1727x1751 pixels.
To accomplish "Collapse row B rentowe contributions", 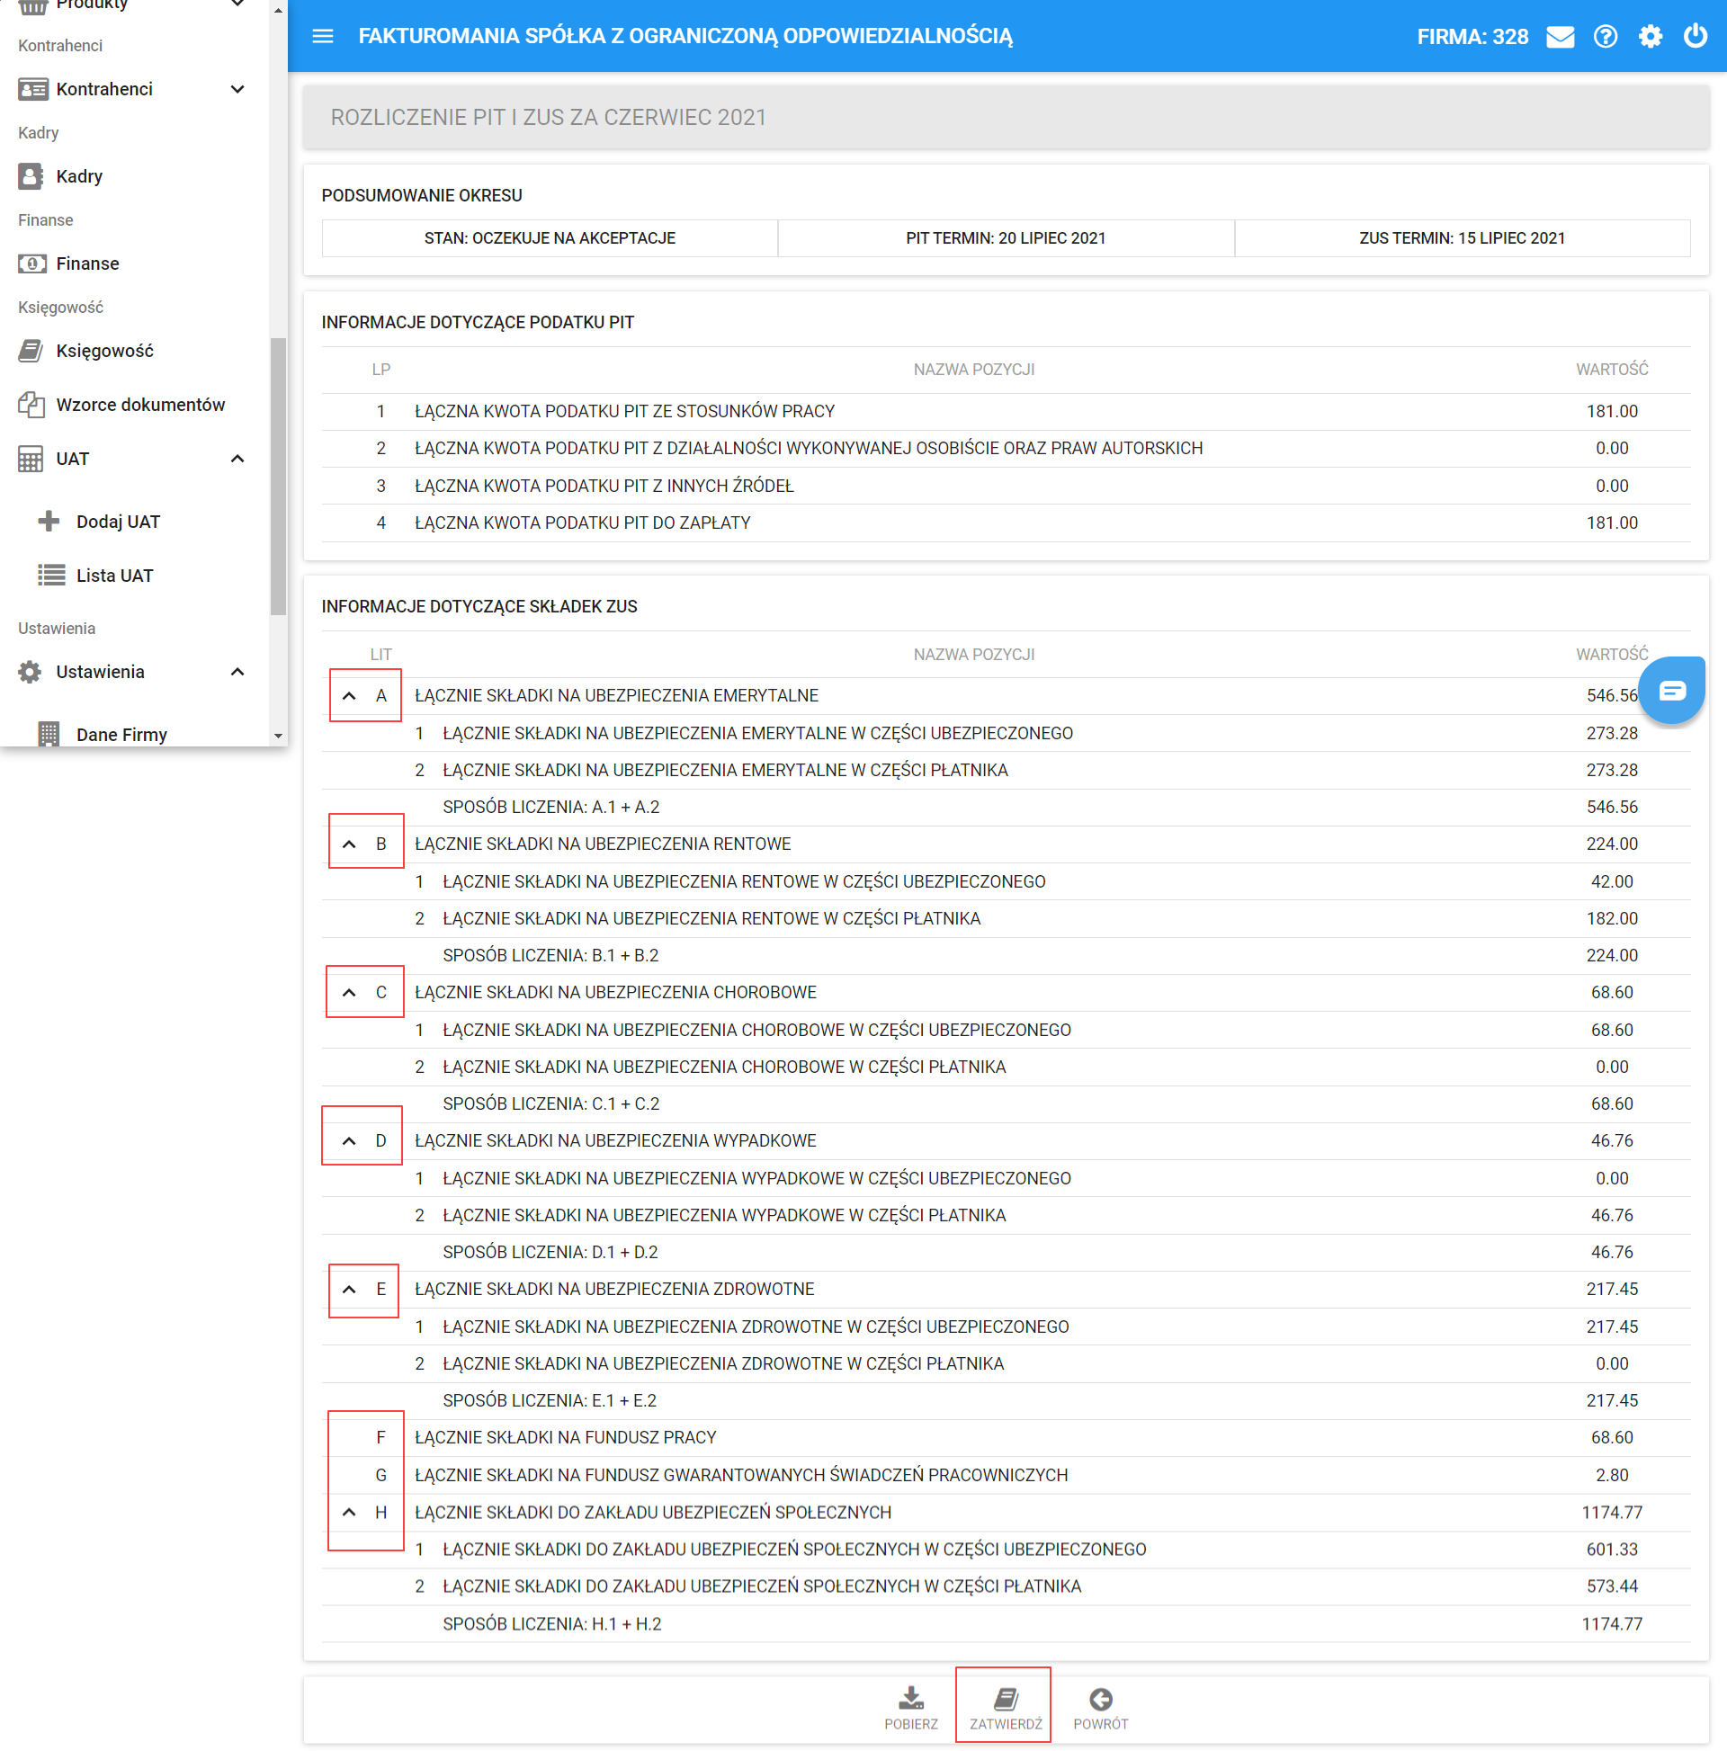I will [349, 844].
